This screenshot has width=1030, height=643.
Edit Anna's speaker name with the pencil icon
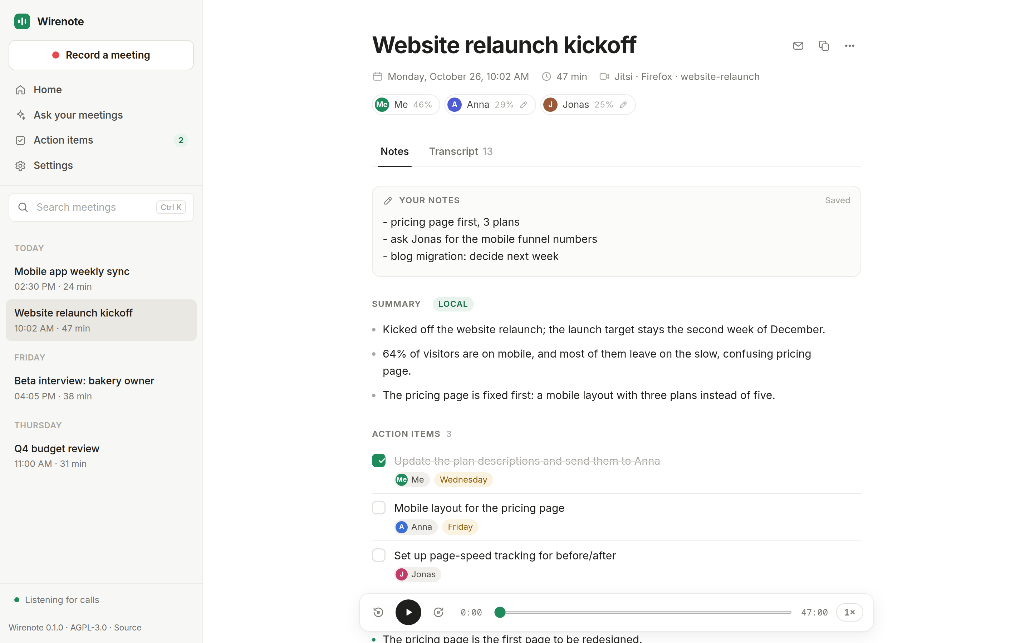pyautogui.click(x=524, y=105)
